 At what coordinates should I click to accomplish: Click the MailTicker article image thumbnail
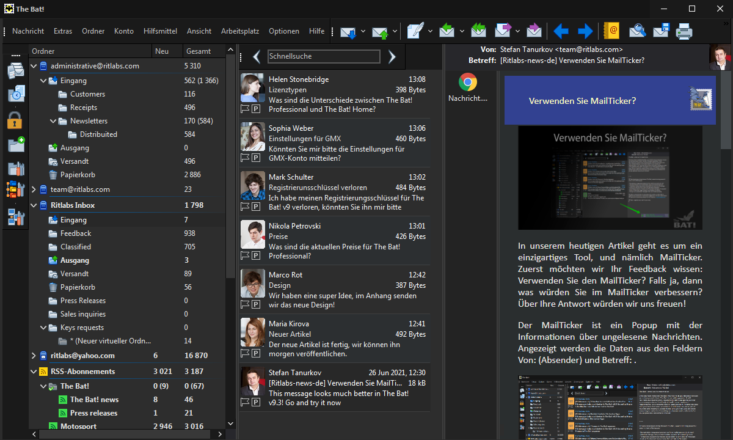(610, 178)
